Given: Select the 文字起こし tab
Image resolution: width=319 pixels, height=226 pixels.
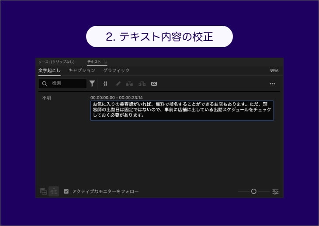Looking at the screenshot, I should coord(49,70).
